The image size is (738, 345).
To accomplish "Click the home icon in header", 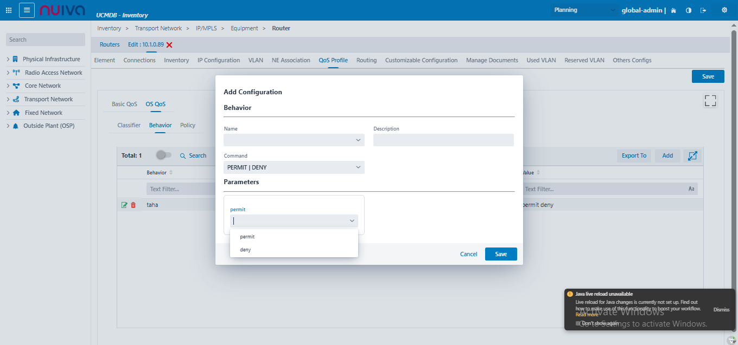I will pyautogui.click(x=673, y=10).
